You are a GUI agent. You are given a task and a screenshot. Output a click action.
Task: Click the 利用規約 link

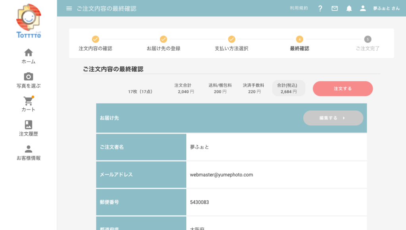point(299,8)
